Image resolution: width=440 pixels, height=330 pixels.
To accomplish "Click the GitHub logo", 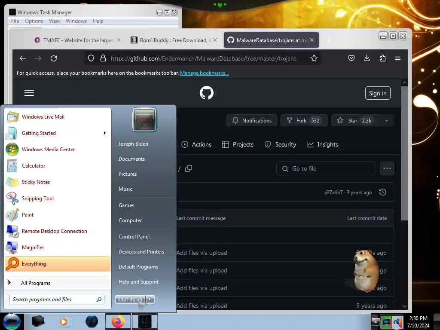I will tap(207, 93).
